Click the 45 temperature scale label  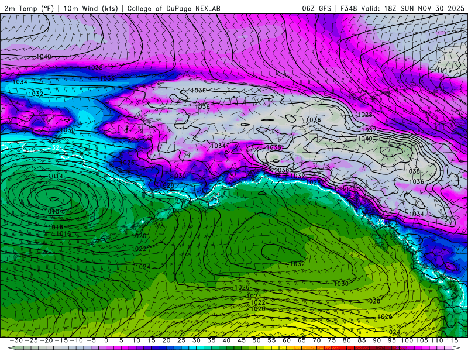pos(242,340)
